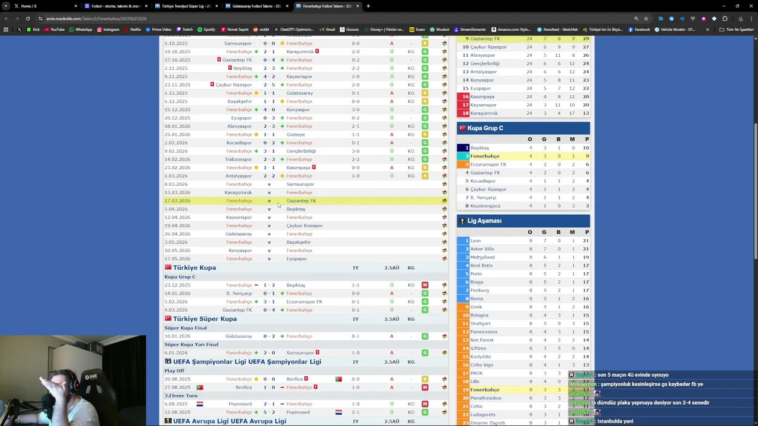
Task: Open the WhatsApp bookmark
Action: tap(81, 30)
